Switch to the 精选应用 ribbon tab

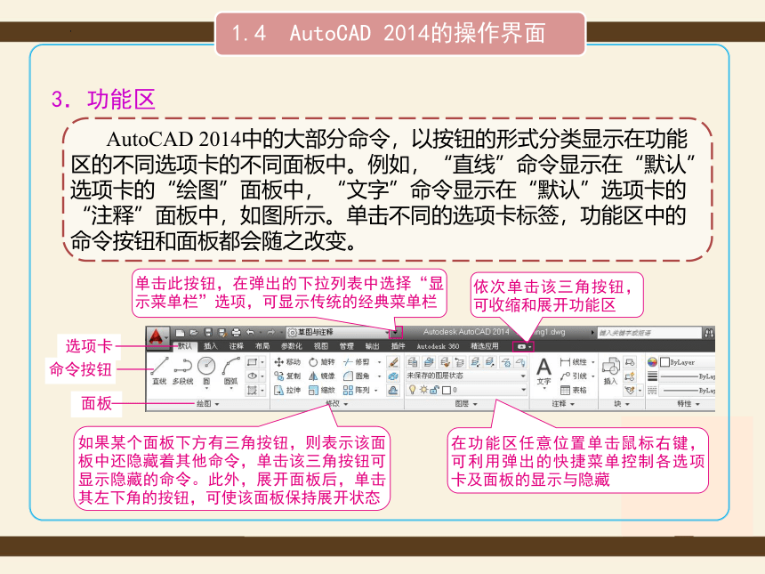[485, 346]
